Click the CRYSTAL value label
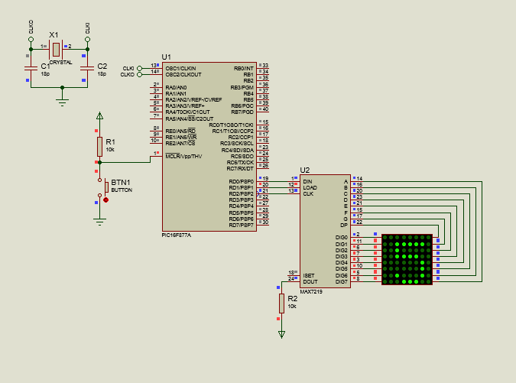This screenshot has width=516, height=383. [61, 62]
